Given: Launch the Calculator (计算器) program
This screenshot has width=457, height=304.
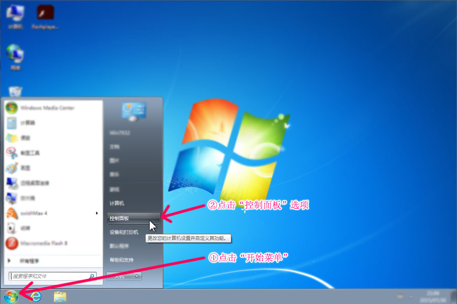Looking at the screenshot, I should point(53,123).
